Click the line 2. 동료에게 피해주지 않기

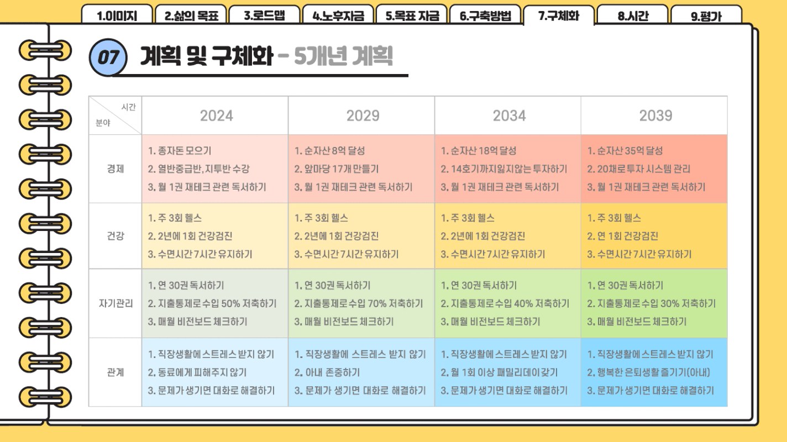(x=197, y=372)
